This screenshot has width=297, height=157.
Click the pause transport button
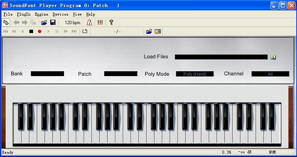57,31
